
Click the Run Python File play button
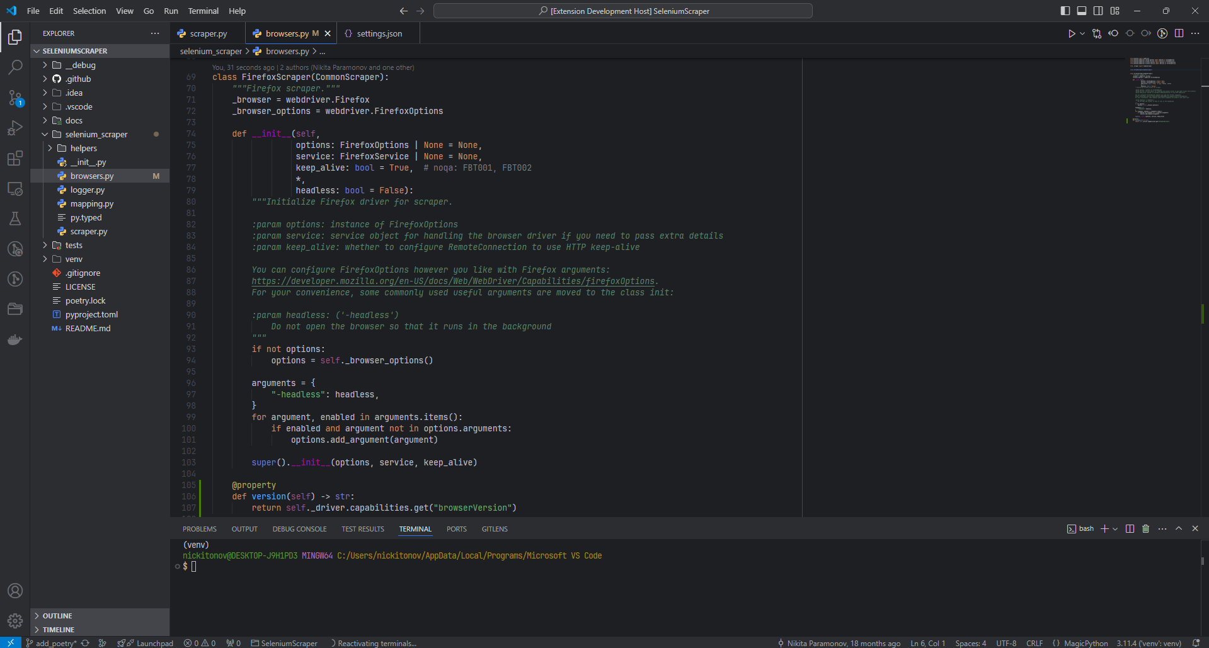tap(1071, 33)
